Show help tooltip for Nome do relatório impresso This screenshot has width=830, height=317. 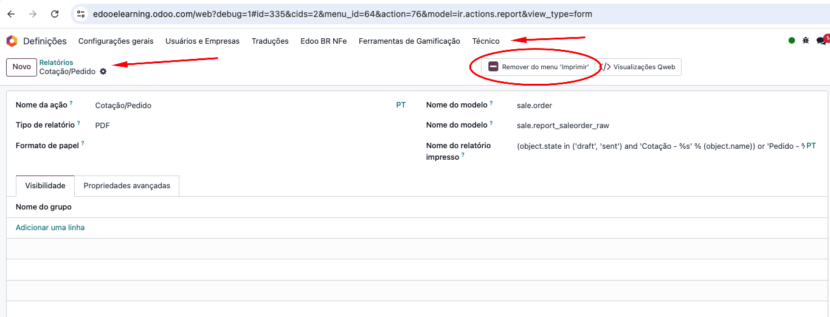tap(463, 155)
